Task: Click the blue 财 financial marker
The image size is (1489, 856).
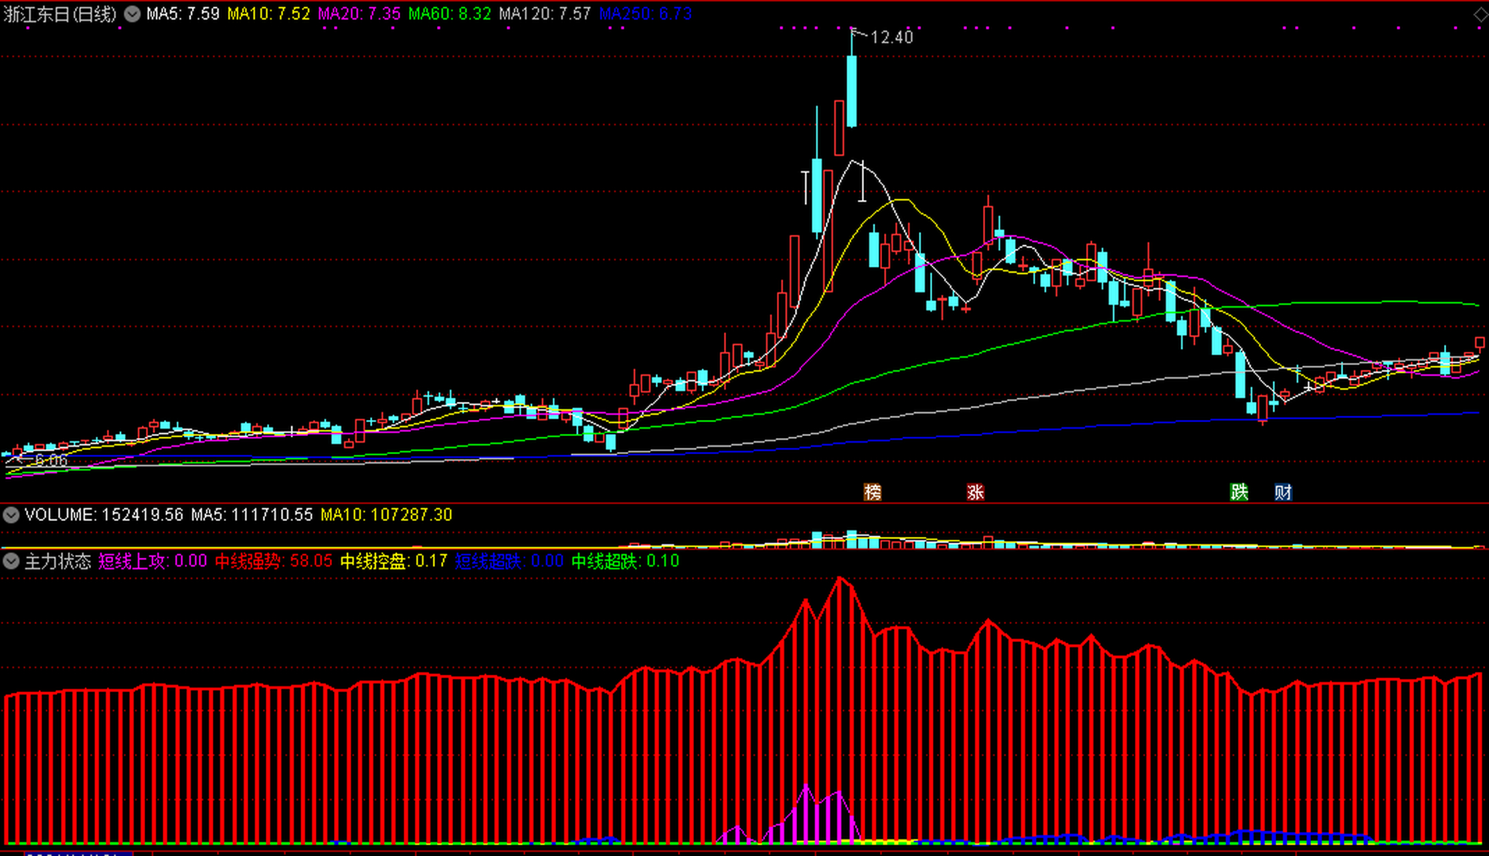Action: pyautogui.click(x=1282, y=492)
